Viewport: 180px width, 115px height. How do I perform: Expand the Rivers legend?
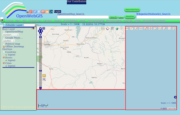[6, 60]
